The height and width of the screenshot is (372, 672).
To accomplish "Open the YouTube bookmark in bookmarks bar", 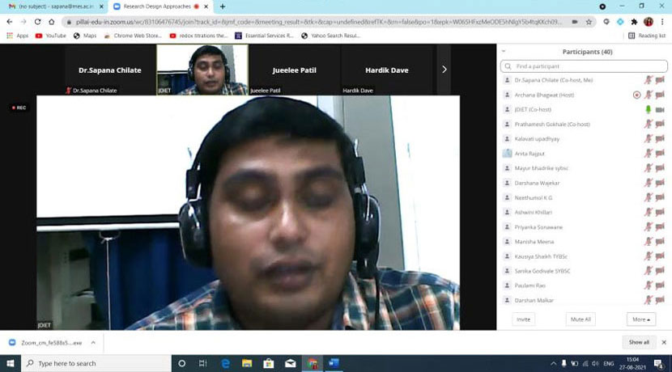I will click(x=50, y=36).
